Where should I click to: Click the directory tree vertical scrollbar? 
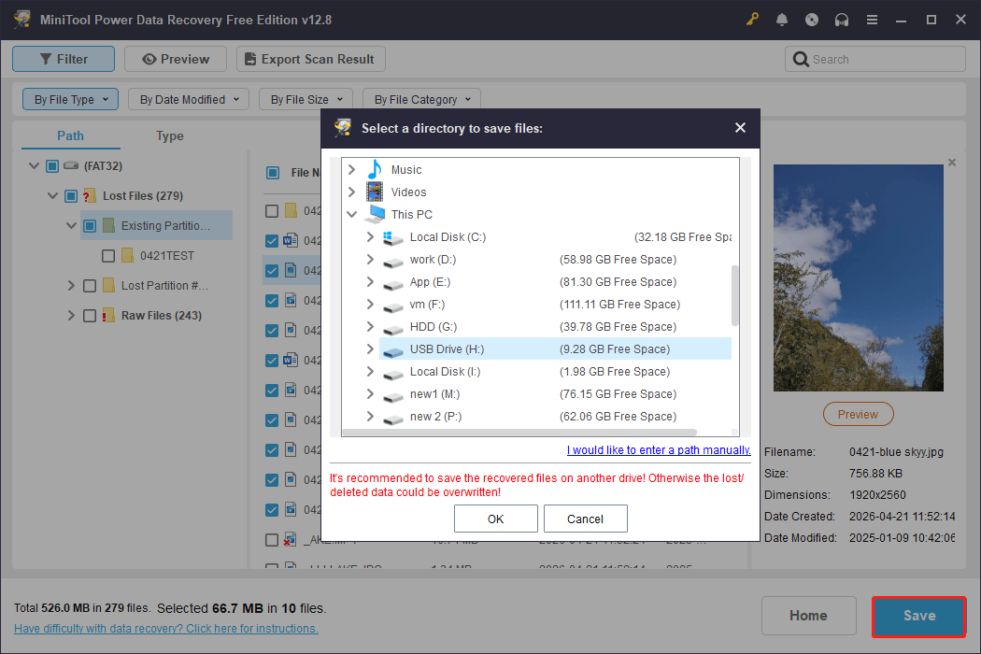click(735, 295)
